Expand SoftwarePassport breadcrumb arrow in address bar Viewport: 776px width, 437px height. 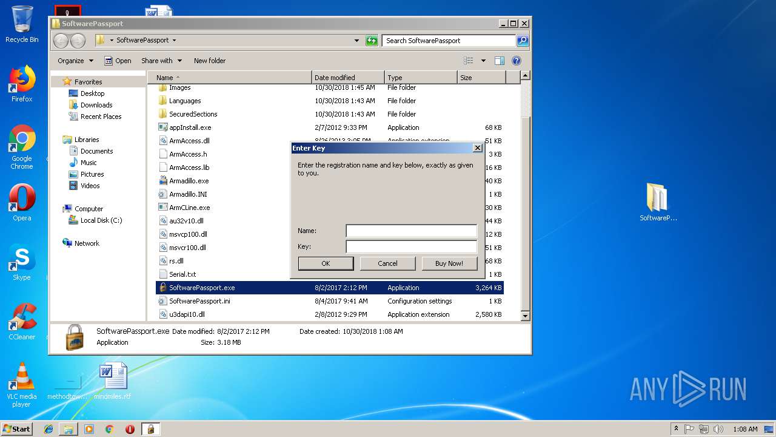pos(174,41)
